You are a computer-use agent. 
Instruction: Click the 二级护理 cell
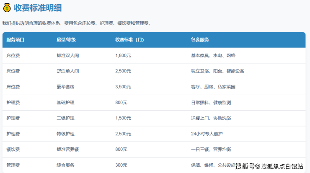65,118
